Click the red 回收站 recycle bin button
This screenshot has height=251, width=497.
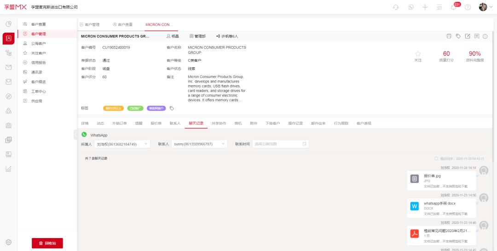[47, 243]
